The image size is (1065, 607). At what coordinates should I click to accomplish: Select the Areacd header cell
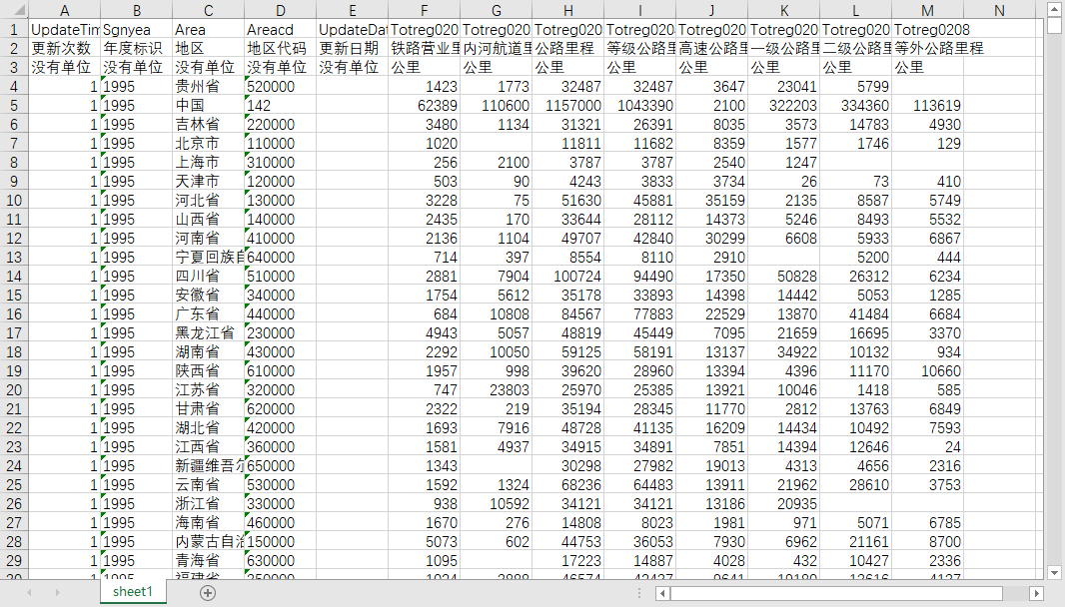pyautogui.click(x=281, y=29)
